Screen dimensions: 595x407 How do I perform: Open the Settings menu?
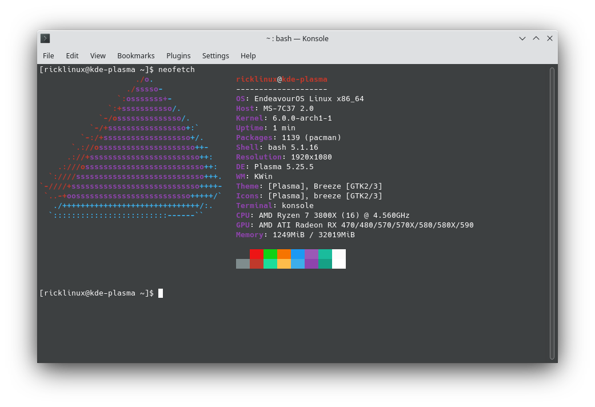click(215, 55)
